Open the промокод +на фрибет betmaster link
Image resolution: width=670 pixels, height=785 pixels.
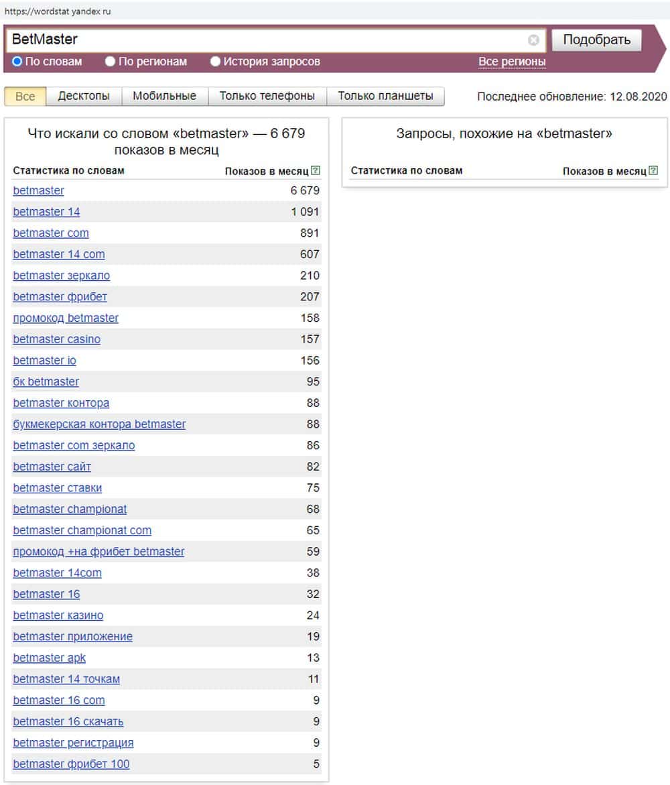(98, 552)
